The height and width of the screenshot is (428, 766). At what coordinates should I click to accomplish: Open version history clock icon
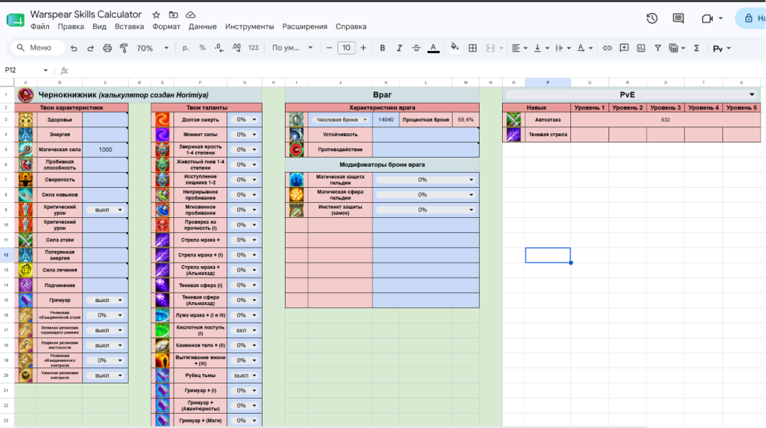(652, 19)
